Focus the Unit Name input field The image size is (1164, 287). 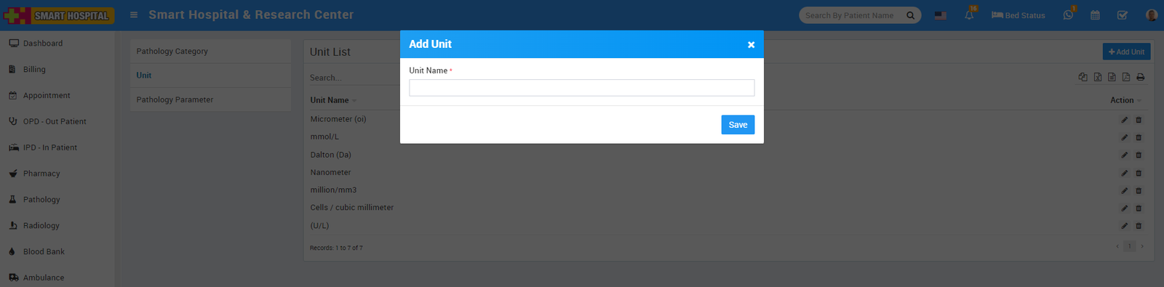pyautogui.click(x=582, y=88)
